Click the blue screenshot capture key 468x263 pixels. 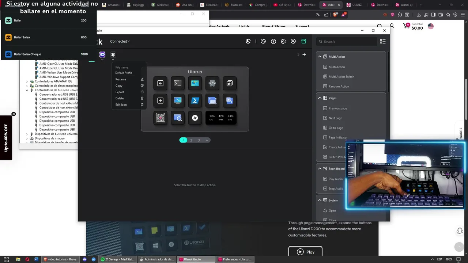(212, 100)
